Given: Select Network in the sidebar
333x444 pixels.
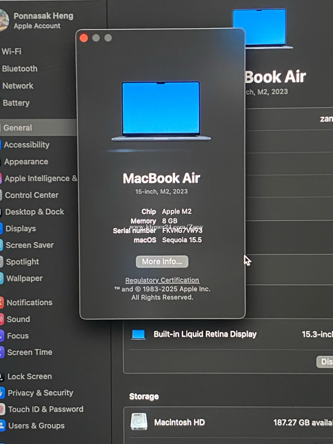Looking at the screenshot, I should click(x=18, y=86).
